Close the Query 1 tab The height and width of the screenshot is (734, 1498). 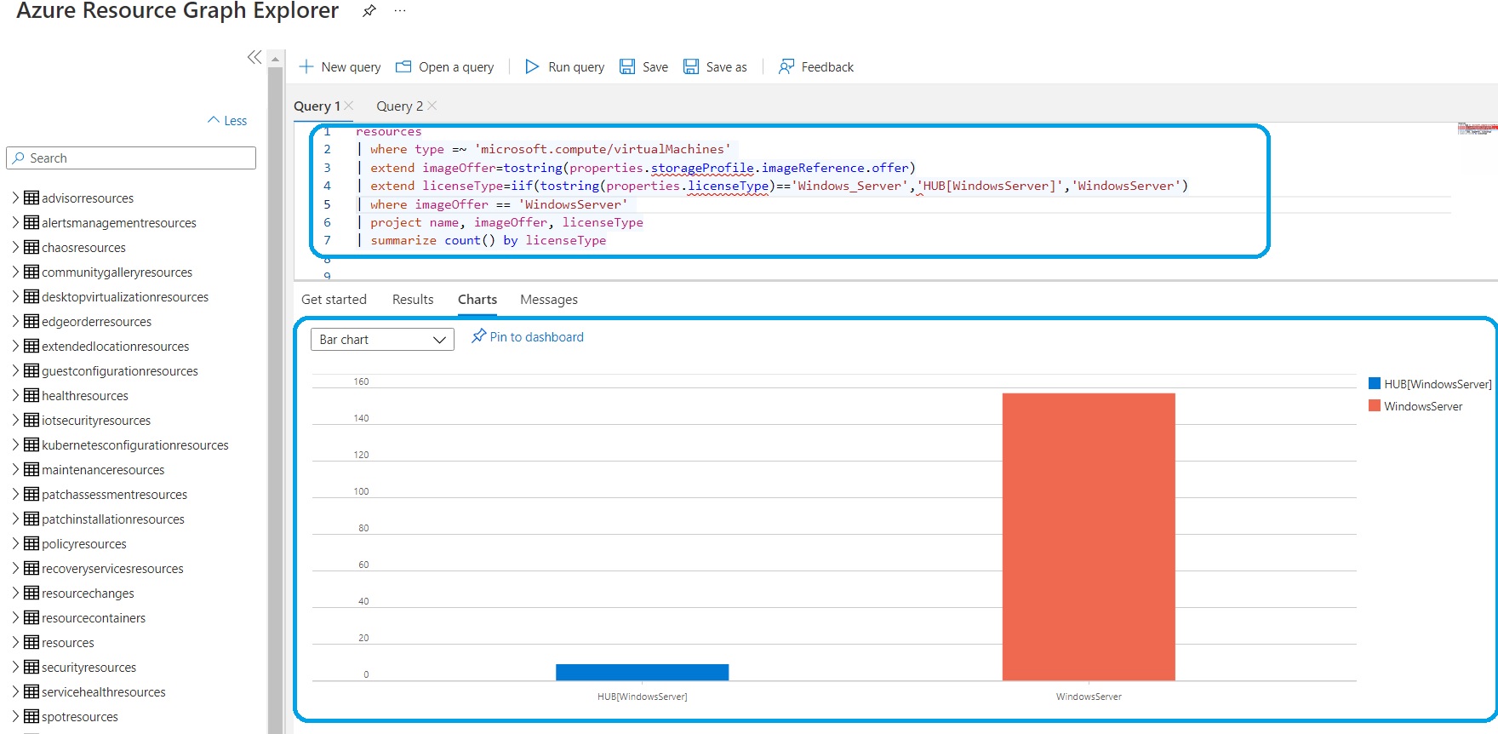[x=349, y=106]
